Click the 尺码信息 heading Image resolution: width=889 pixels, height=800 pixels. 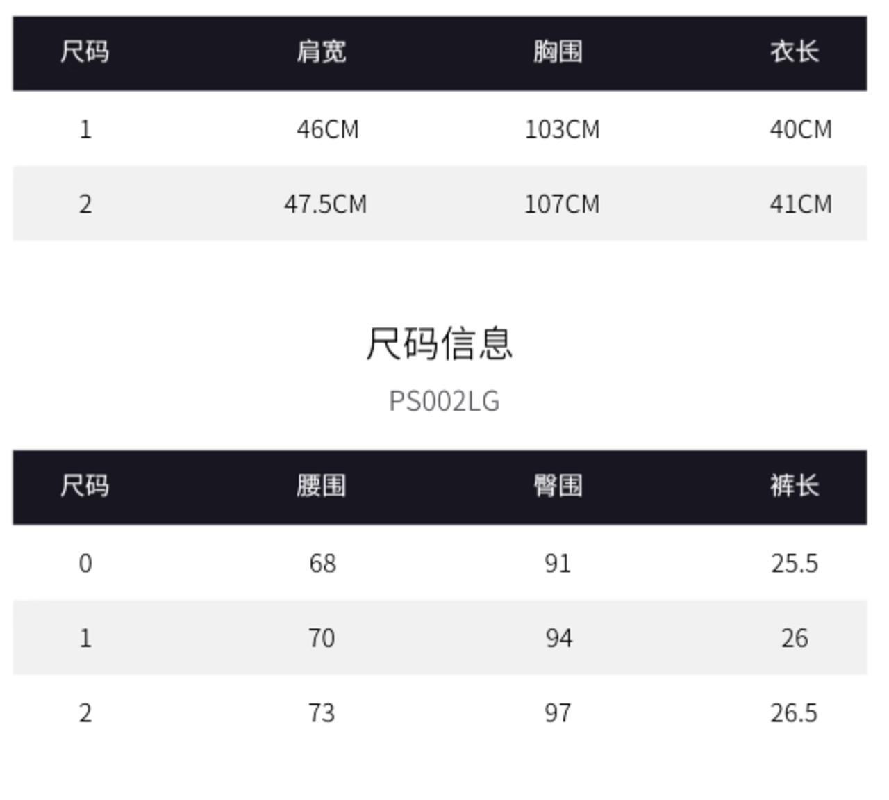(440, 343)
